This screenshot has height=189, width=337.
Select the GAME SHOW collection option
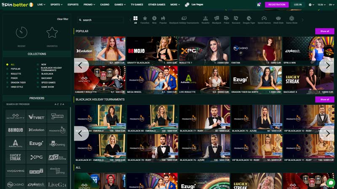[x=45, y=87]
